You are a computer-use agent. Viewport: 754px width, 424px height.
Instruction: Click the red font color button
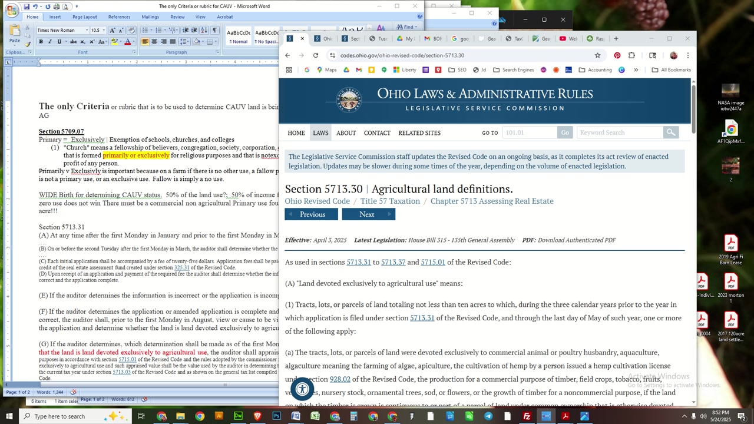127,42
